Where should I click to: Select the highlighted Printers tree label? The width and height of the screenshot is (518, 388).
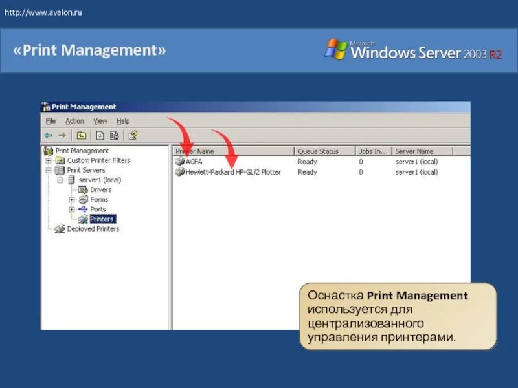(x=102, y=219)
